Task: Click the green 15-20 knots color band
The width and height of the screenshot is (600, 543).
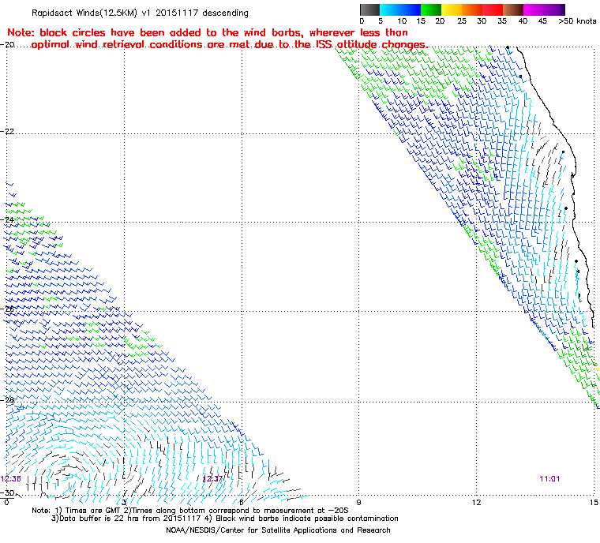Action: 431,9
